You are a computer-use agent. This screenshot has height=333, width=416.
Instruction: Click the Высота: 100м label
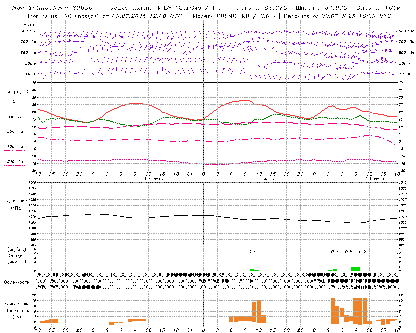pyautogui.click(x=378, y=8)
